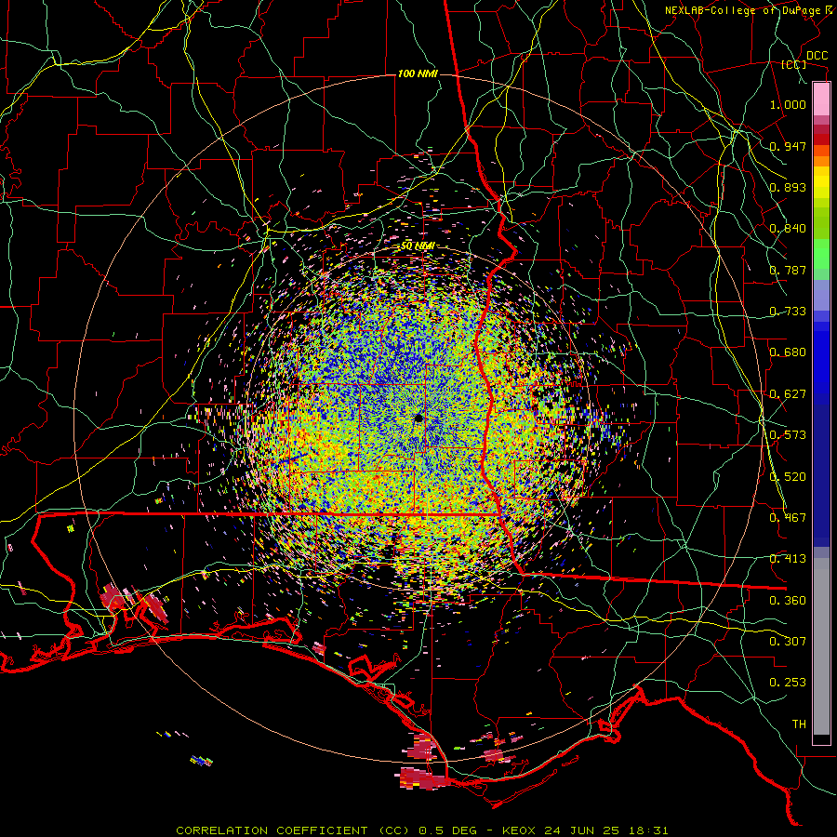Click the 0.627 scale value
The width and height of the screenshot is (837, 837).
788,394
